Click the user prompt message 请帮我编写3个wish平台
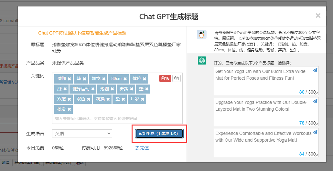Viewport: 333px width, 171px height. click(x=267, y=41)
